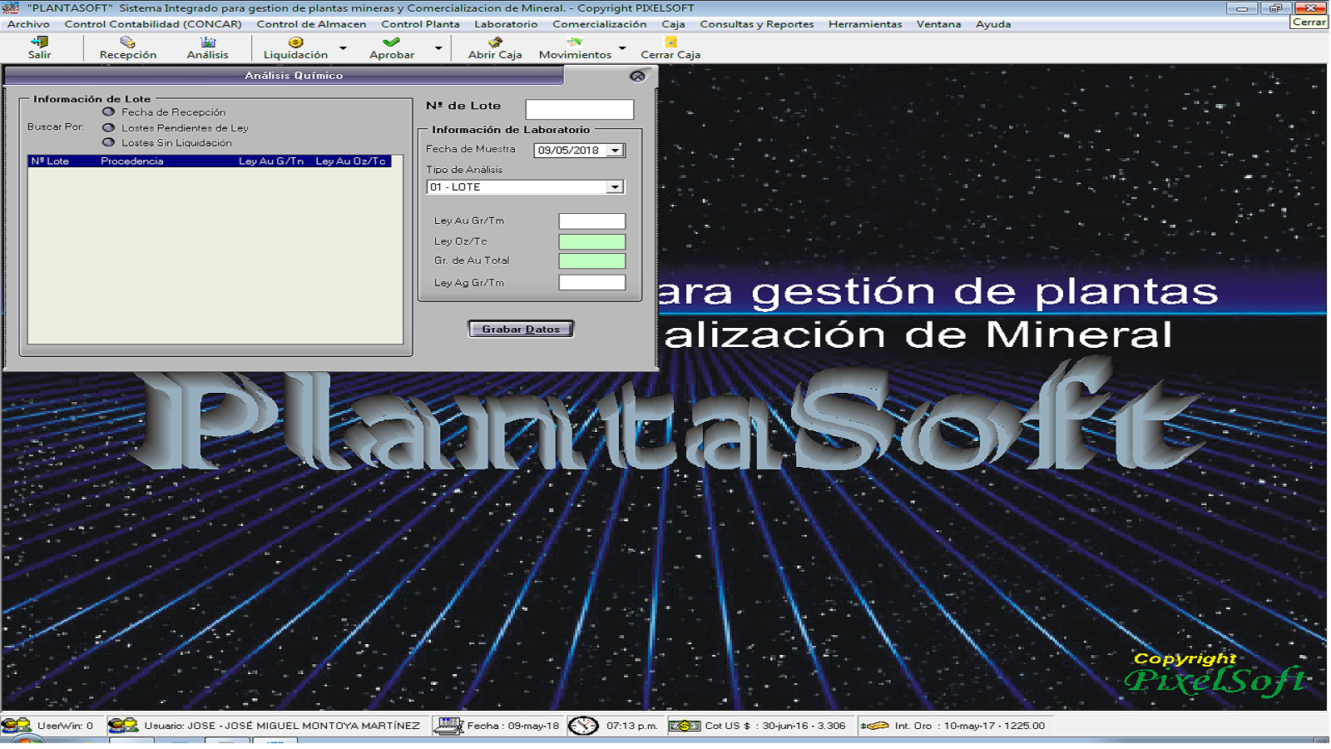Click the Nº de Lote input field
This screenshot has height=749, width=1331.
(x=579, y=109)
